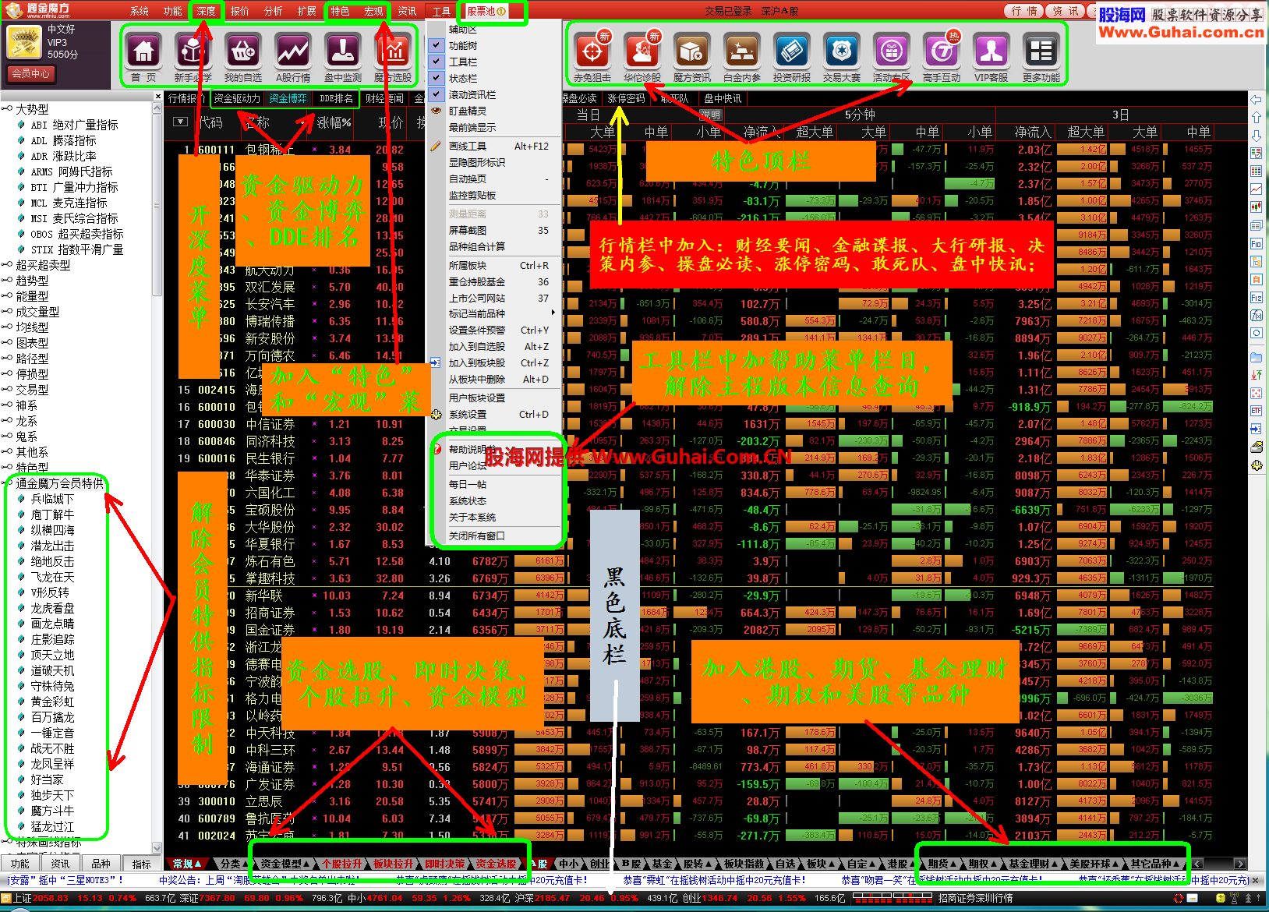This screenshot has height=912, width=1269.
Task: Open the 更多功能 grid icon
Action: coord(1041,52)
